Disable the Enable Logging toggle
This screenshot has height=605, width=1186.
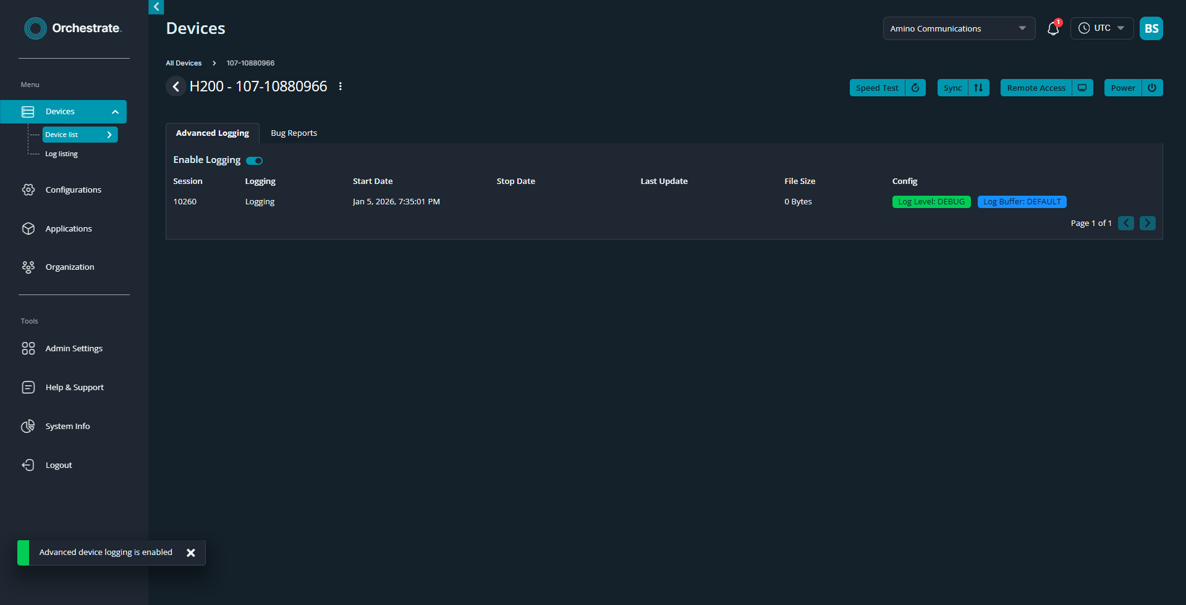click(255, 161)
